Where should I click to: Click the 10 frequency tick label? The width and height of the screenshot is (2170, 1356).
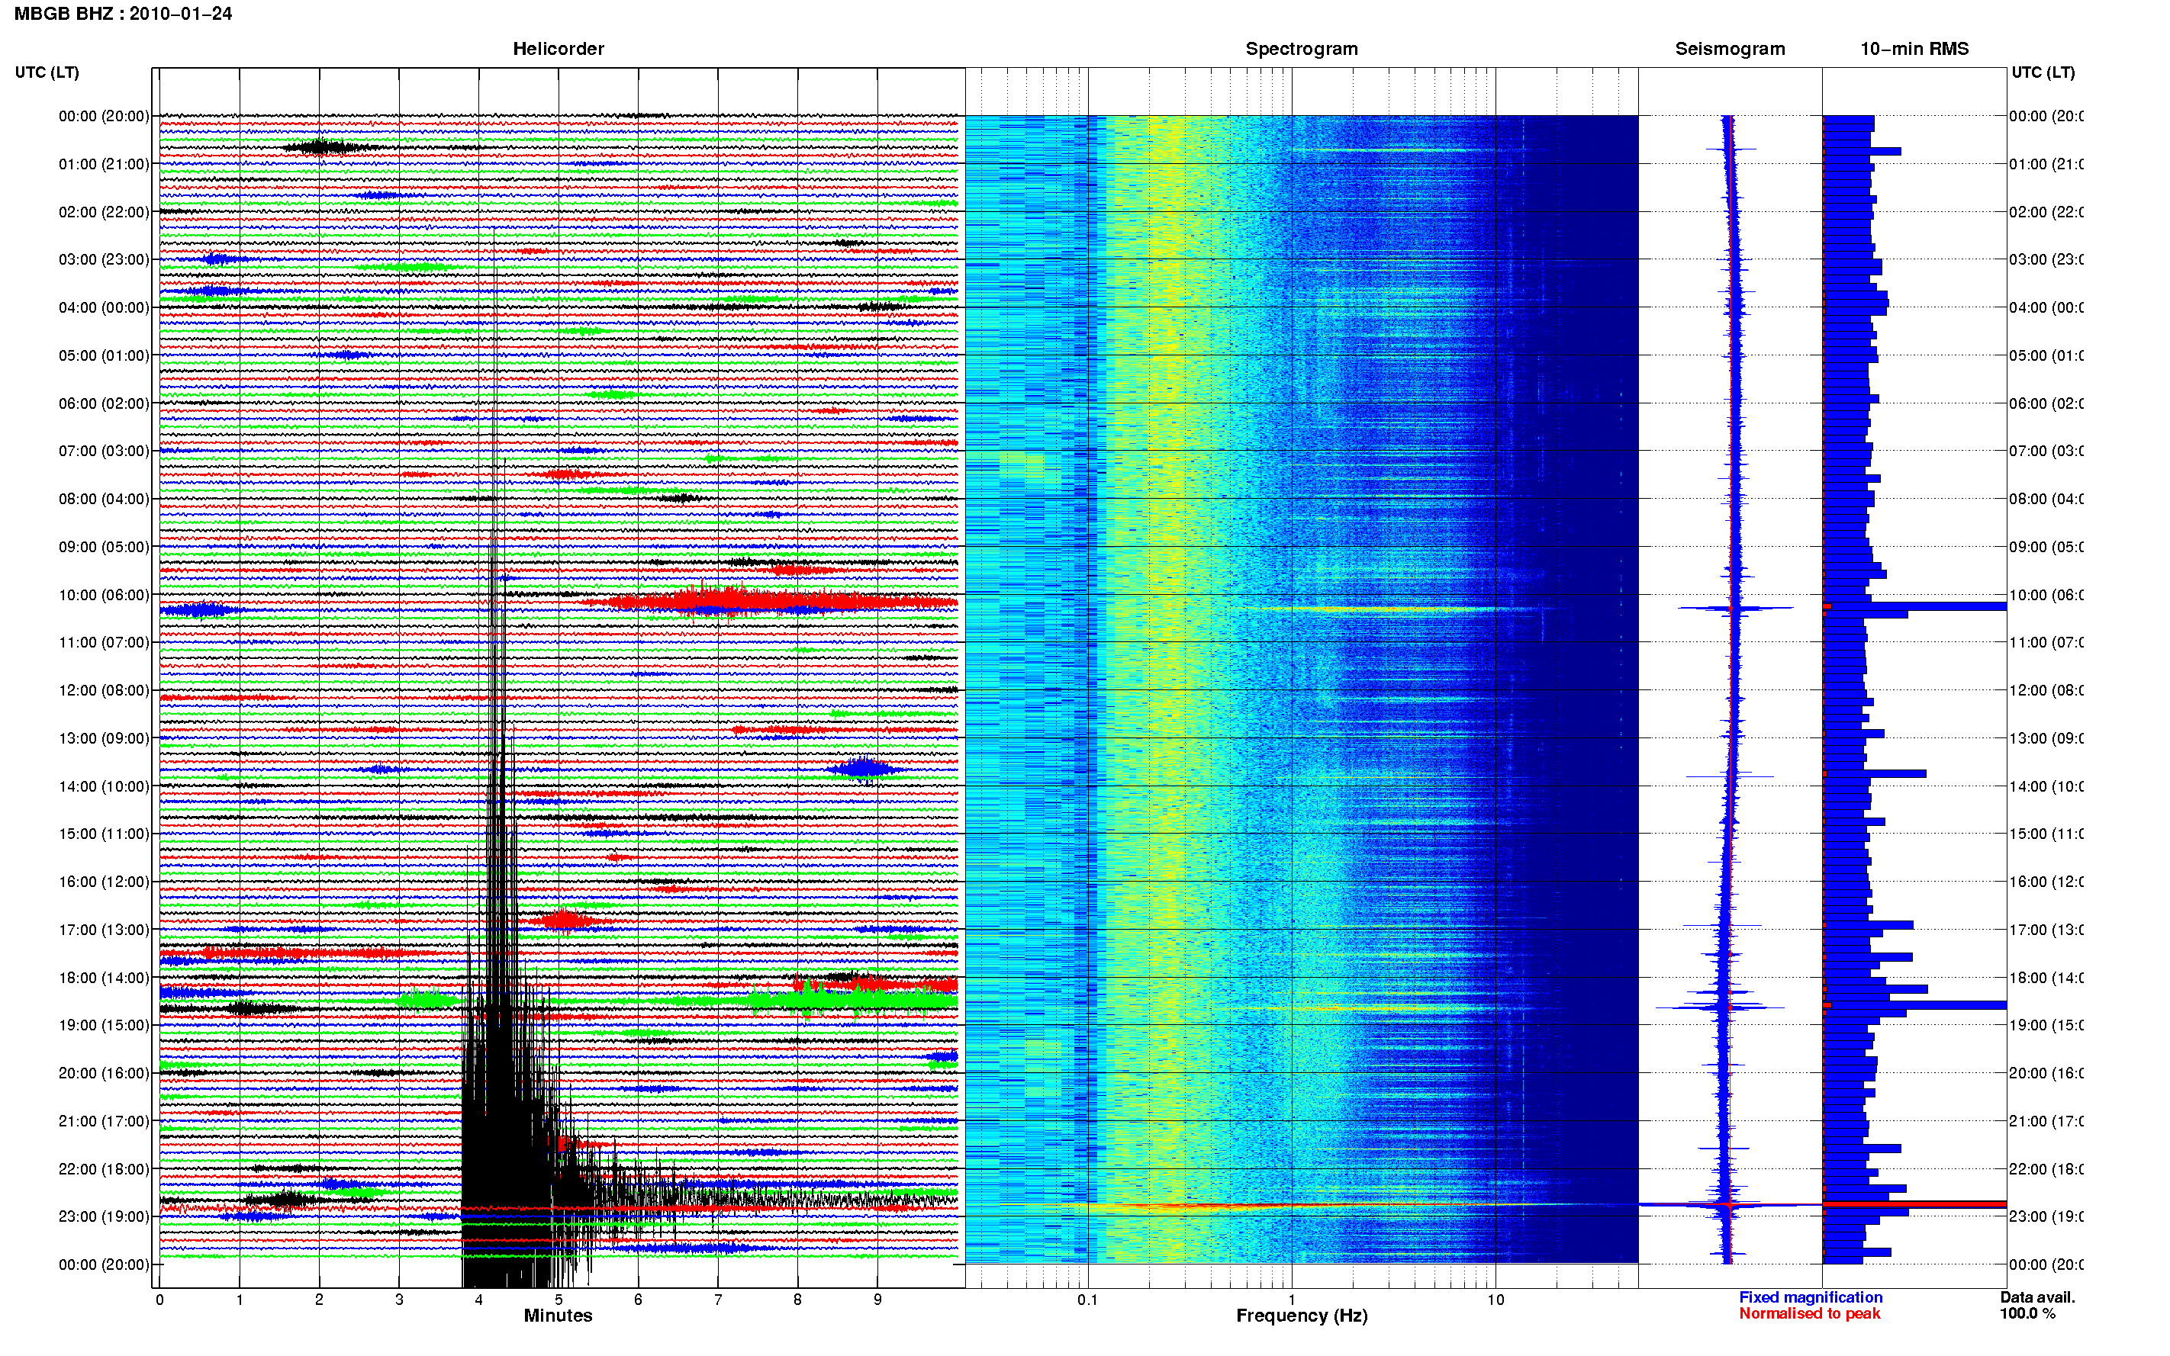(1495, 1300)
